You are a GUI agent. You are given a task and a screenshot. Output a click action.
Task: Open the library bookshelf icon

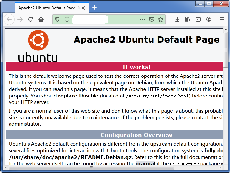[x=188, y=19]
